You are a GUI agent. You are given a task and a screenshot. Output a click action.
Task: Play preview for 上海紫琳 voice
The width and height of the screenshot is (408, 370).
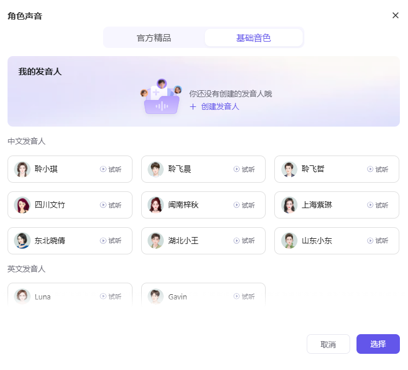click(378, 205)
